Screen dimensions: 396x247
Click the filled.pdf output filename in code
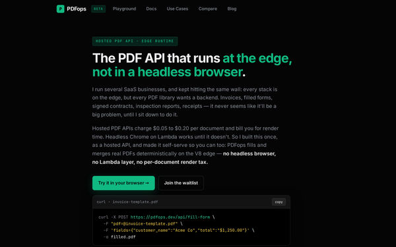point(123,237)
